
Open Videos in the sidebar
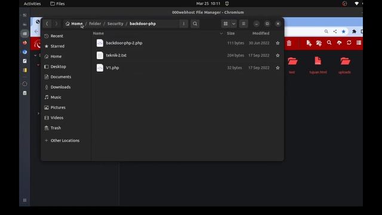pos(66,118)
